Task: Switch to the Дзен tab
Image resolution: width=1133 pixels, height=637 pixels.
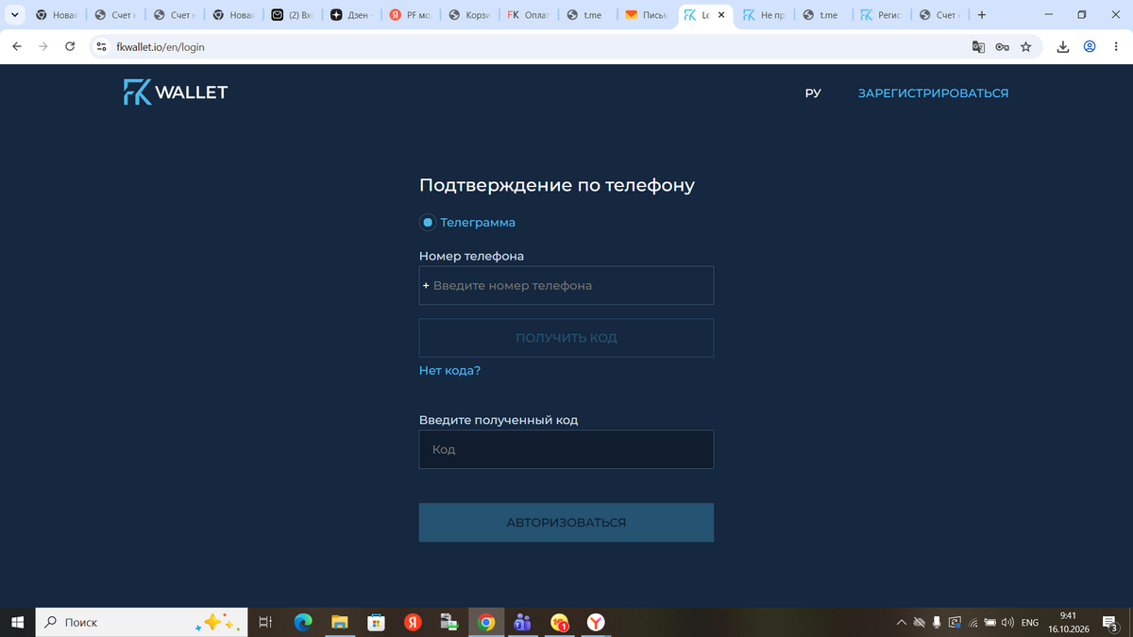Action: [x=351, y=15]
